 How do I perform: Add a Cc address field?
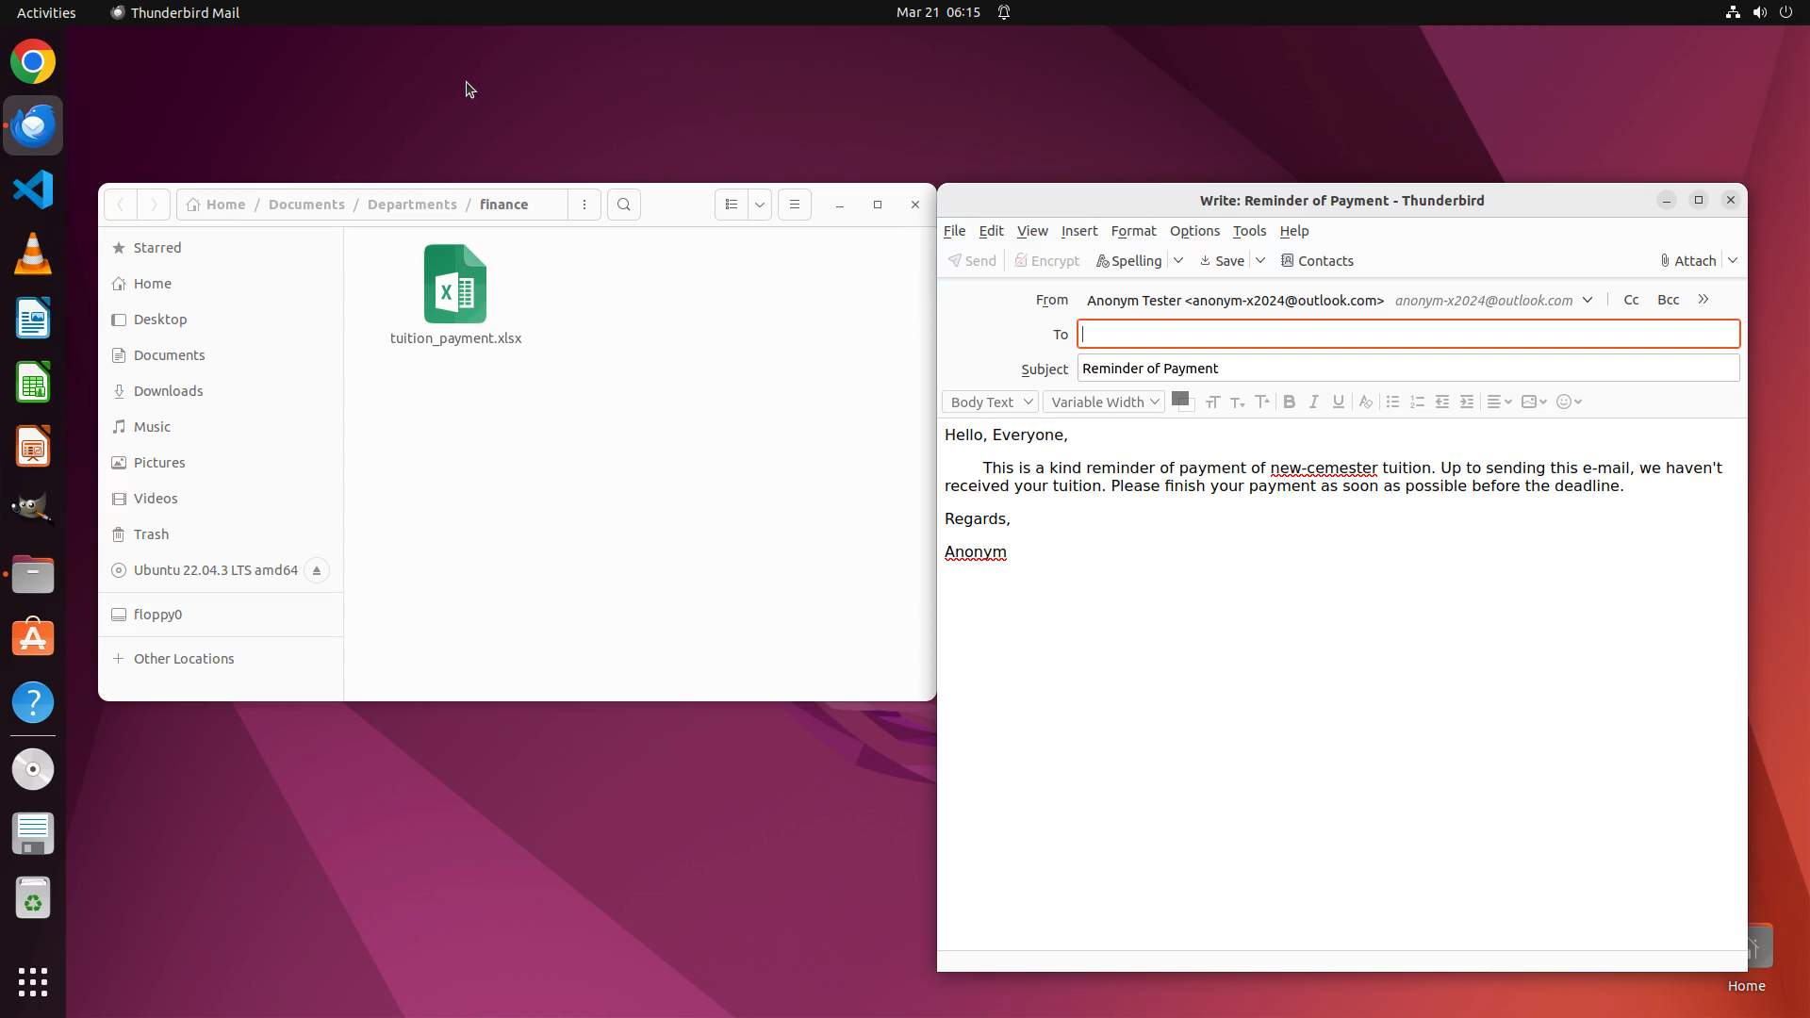pos(1631,300)
